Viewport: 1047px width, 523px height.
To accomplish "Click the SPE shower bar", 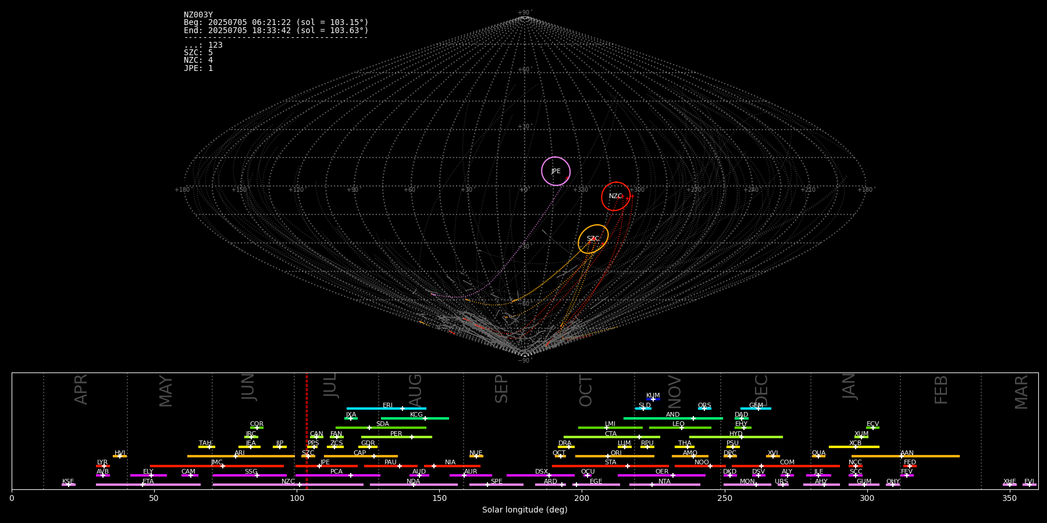I will click(x=496, y=485).
